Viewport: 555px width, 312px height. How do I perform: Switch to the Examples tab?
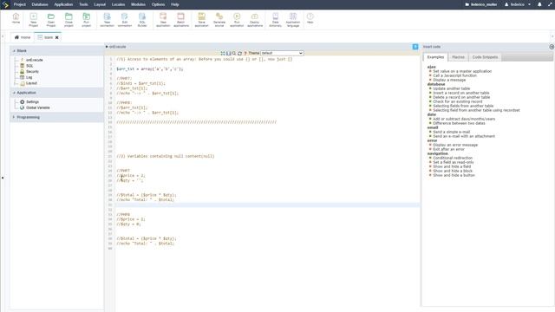435,57
